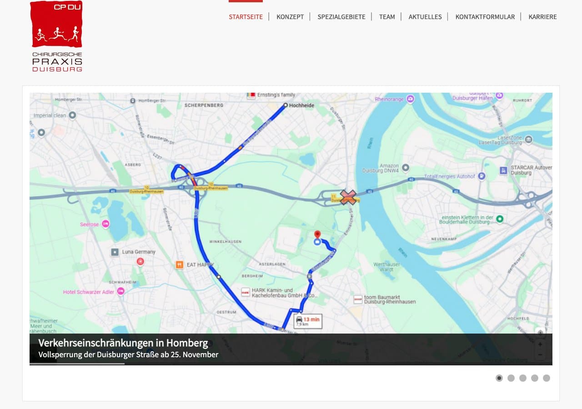Screen dimensions: 582x409
Task: Select the second slider dot
Action: (511, 378)
